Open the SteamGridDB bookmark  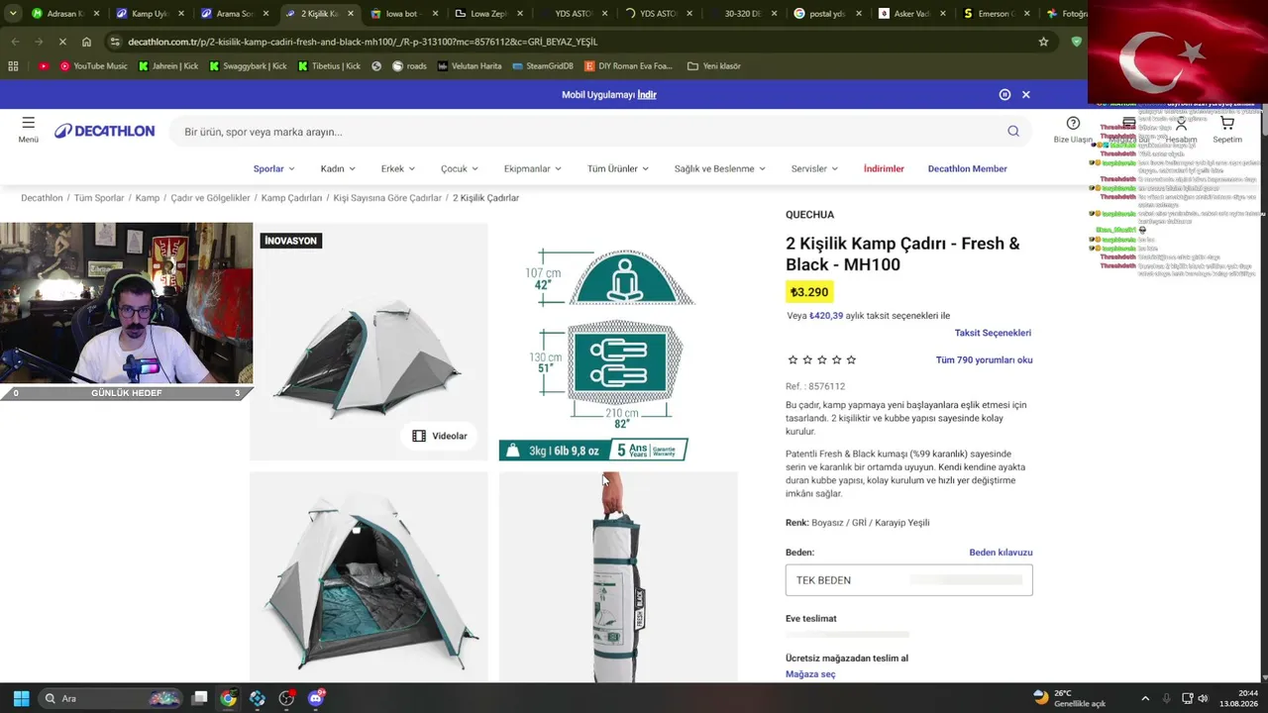(x=543, y=66)
